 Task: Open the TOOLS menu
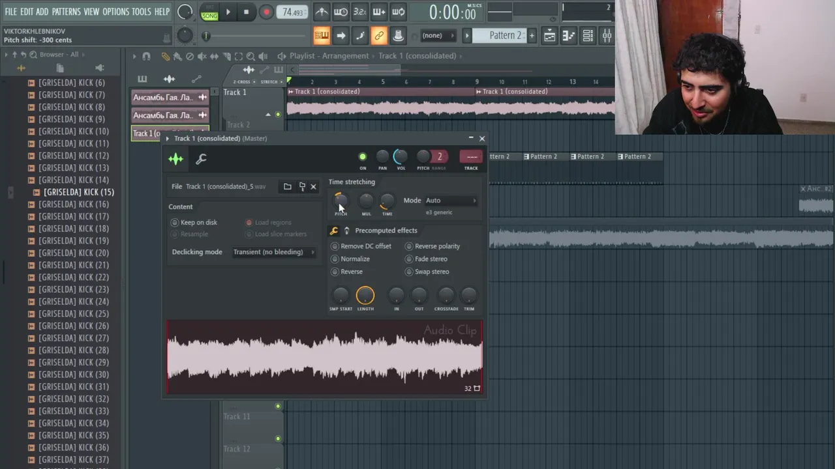[142, 12]
